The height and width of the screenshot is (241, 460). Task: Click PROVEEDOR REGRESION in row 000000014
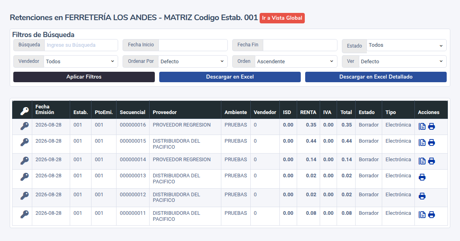181,160
